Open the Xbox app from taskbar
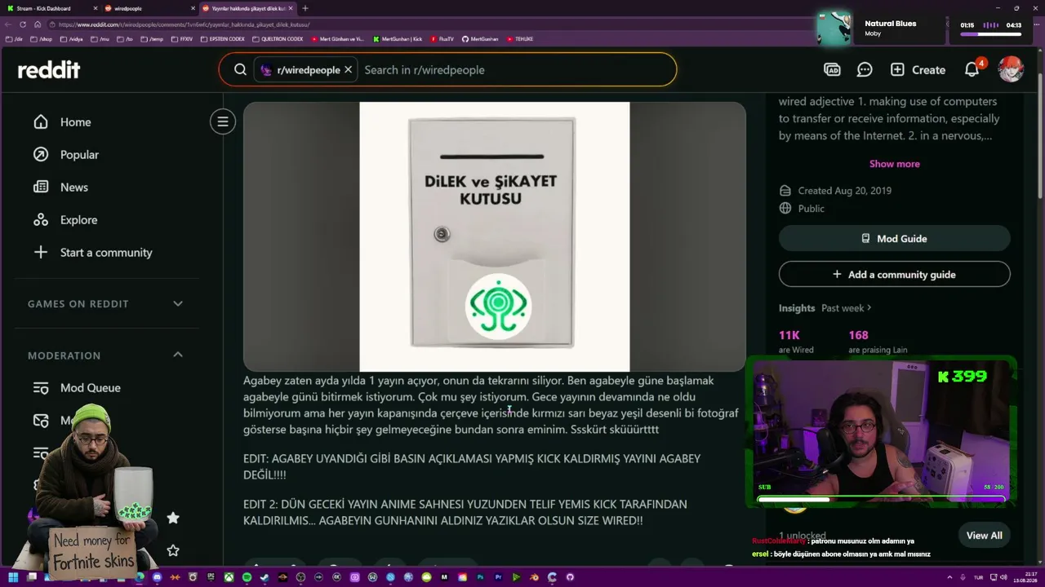 229,577
